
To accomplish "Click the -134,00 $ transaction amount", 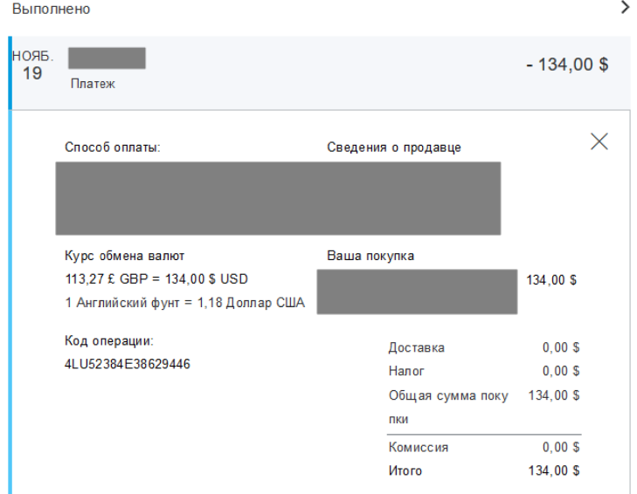I will point(567,64).
